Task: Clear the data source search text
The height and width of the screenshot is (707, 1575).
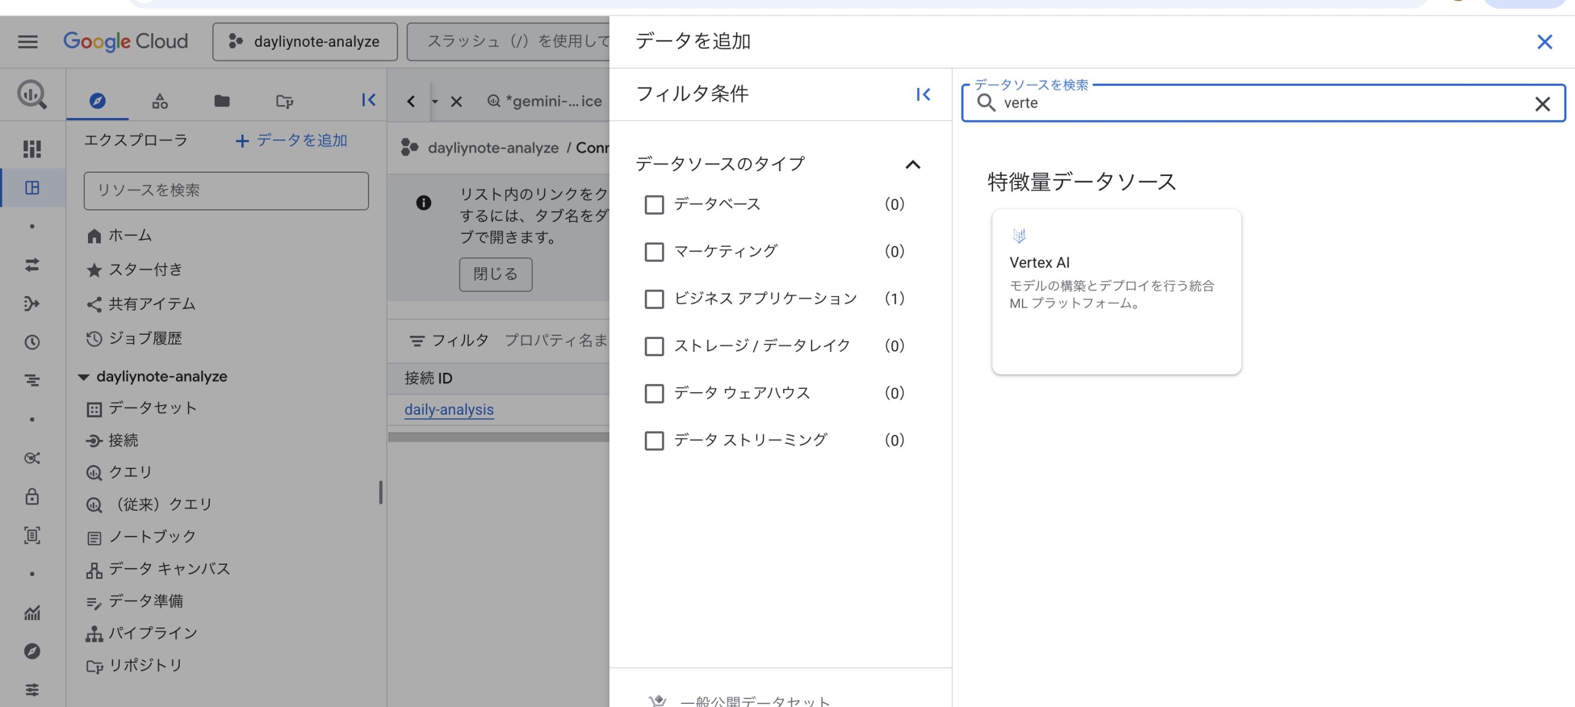Action: click(1542, 104)
